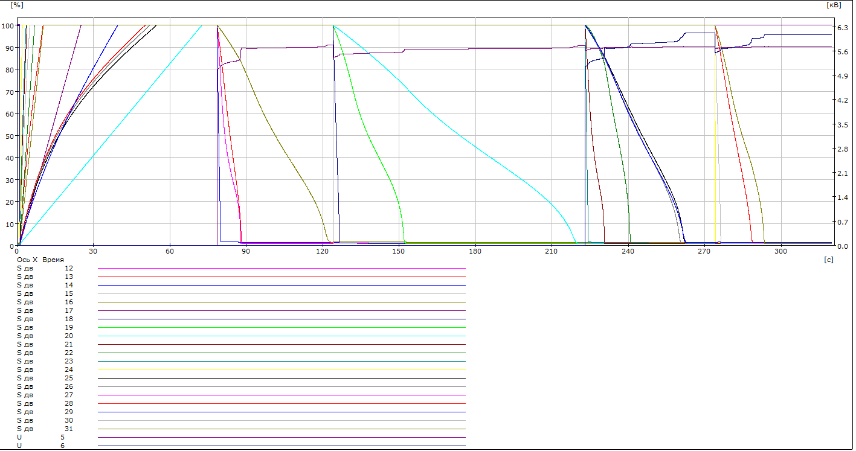Image resolution: width=856 pixels, height=451 pixels.
Task: Click the teal line swatch for series 23
Action: [x=281, y=361]
